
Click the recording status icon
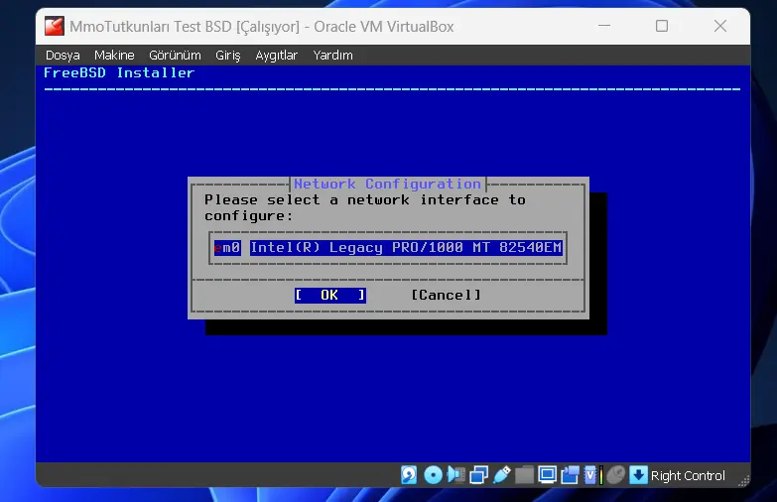570,475
